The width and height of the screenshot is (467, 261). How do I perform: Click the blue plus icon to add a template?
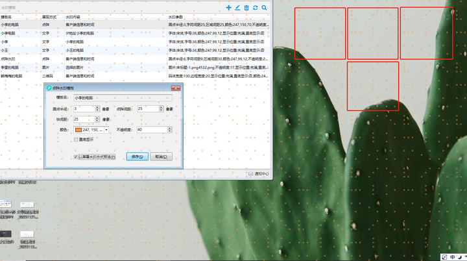click(x=228, y=7)
